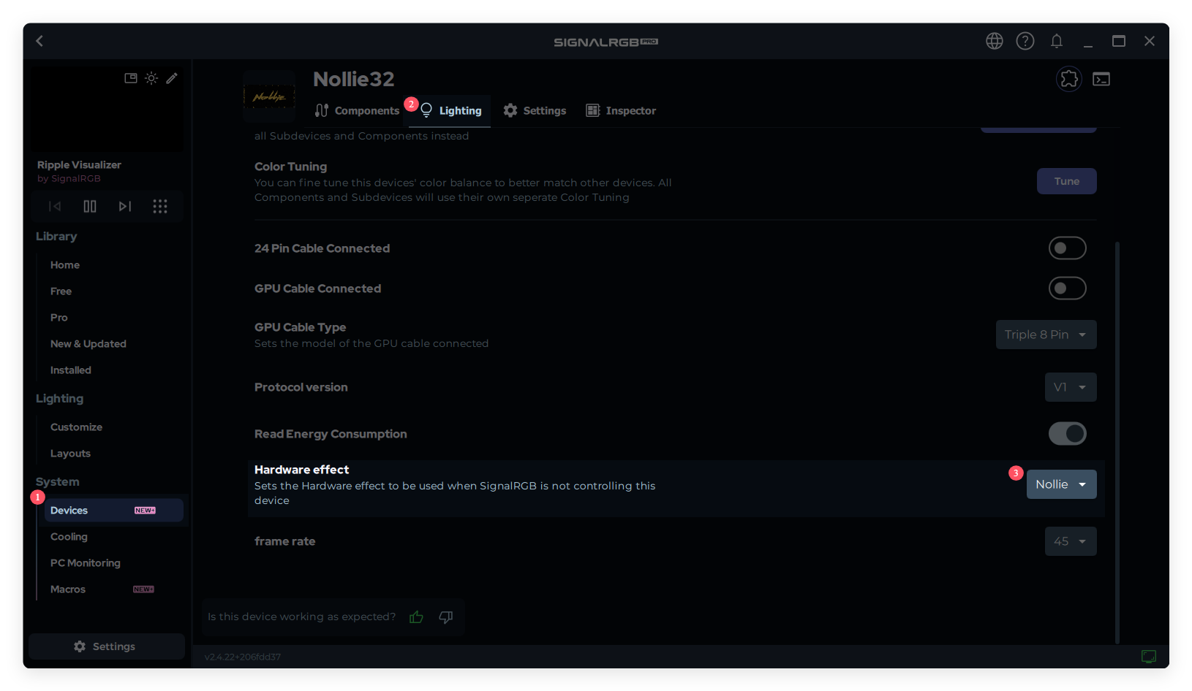Open the notifications bell
Image resolution: width=1192 pixels, height=691 pixels.
[x=1057, y=41]
